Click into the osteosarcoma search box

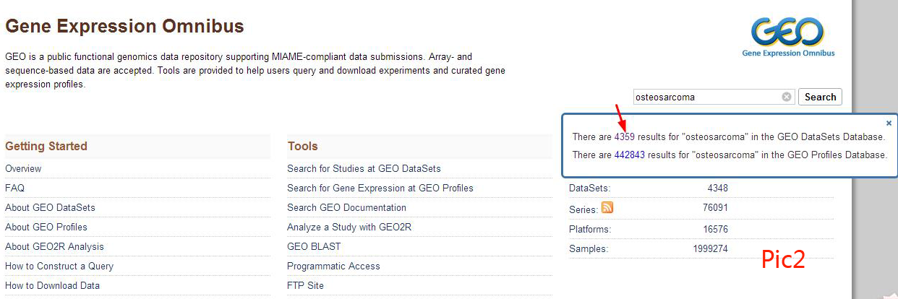pyautogui.click(x=705, y=97)
